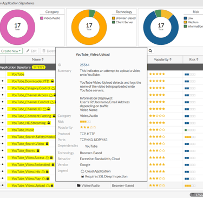Viewport: 203px width, 198px height.
Task: Click the blue Risk donut chart
Action: [161, 27]
